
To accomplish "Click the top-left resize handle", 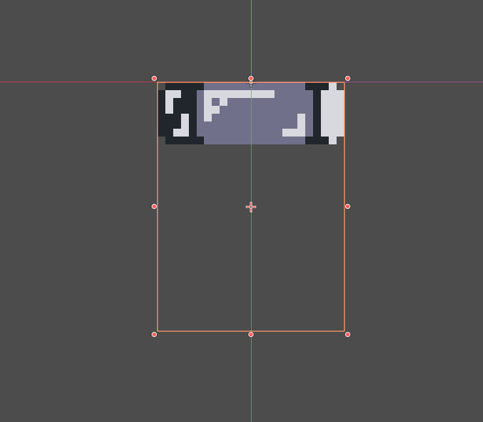I will coord(154,78).
